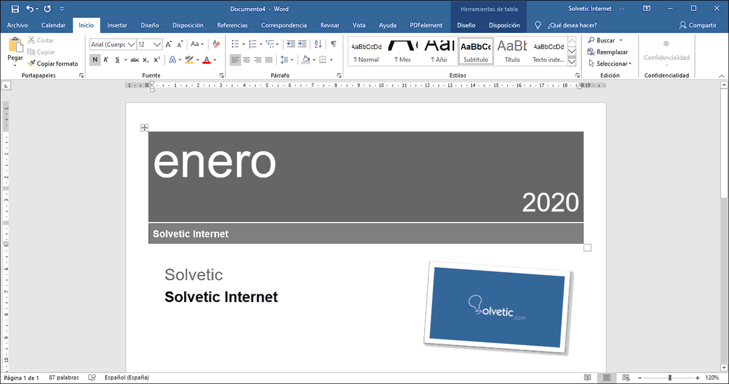Increase font size with the grow font icon
729x384 pixels.
169,44
